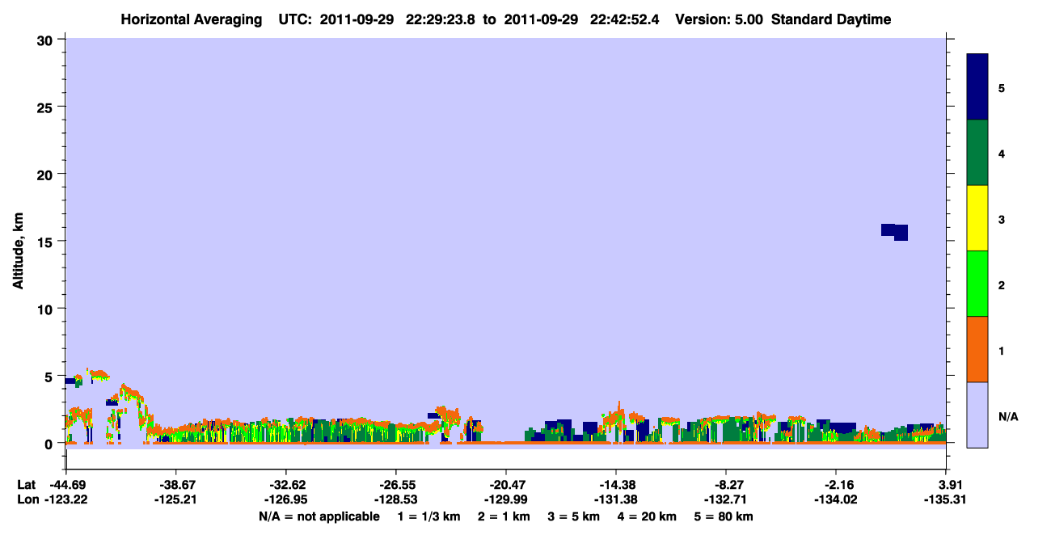Viewport: 1051px width, 539px height.
Task: Click the altitude tick label '25'
Action: 47,107
